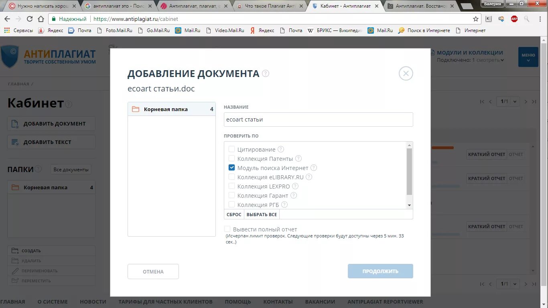Click help icon next to Кабинет heading
548x308 pixels.
pos(69,104)
